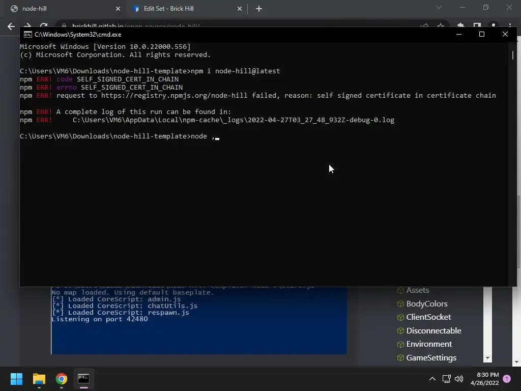The height and width of the screenshot is (391, 521).
Task: Click the registry.npmjs.org URL in the error
Action: [x=174, y=96]
